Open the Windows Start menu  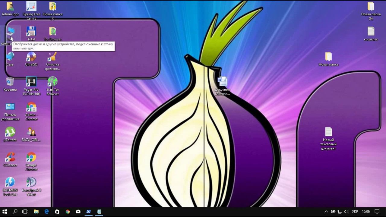(x=5, y=212)
